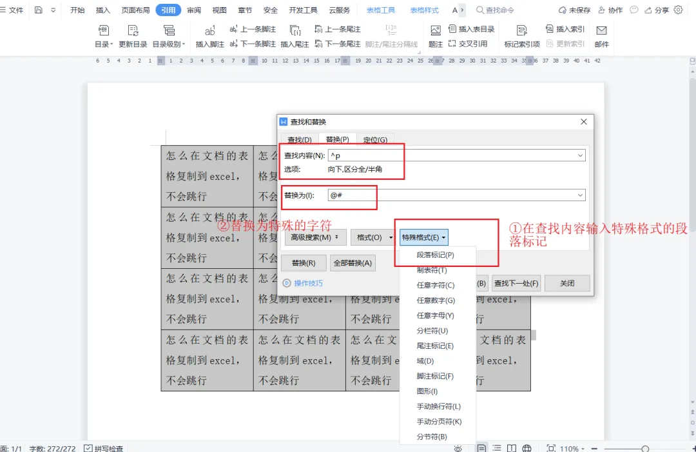
Task: Go to 下一条尾注
Action: tap(337, 44)
